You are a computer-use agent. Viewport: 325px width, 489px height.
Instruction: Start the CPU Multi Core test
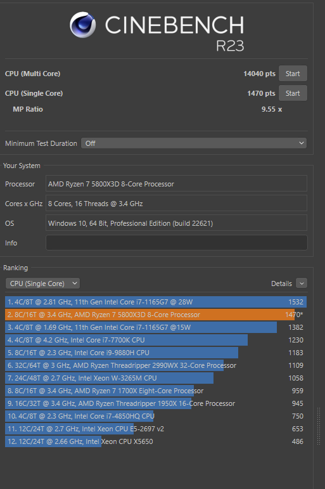(293, 74)
